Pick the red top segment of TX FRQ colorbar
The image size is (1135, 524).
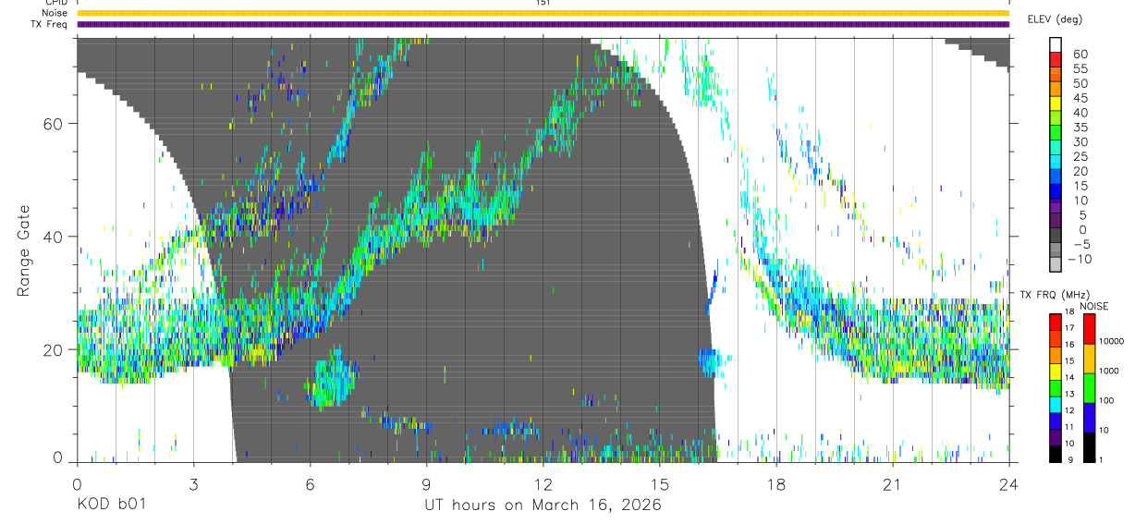click(1056, 321)
